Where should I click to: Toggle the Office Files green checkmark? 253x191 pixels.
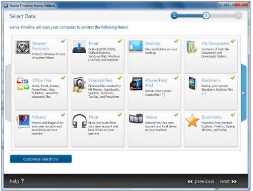click(63, 78)
